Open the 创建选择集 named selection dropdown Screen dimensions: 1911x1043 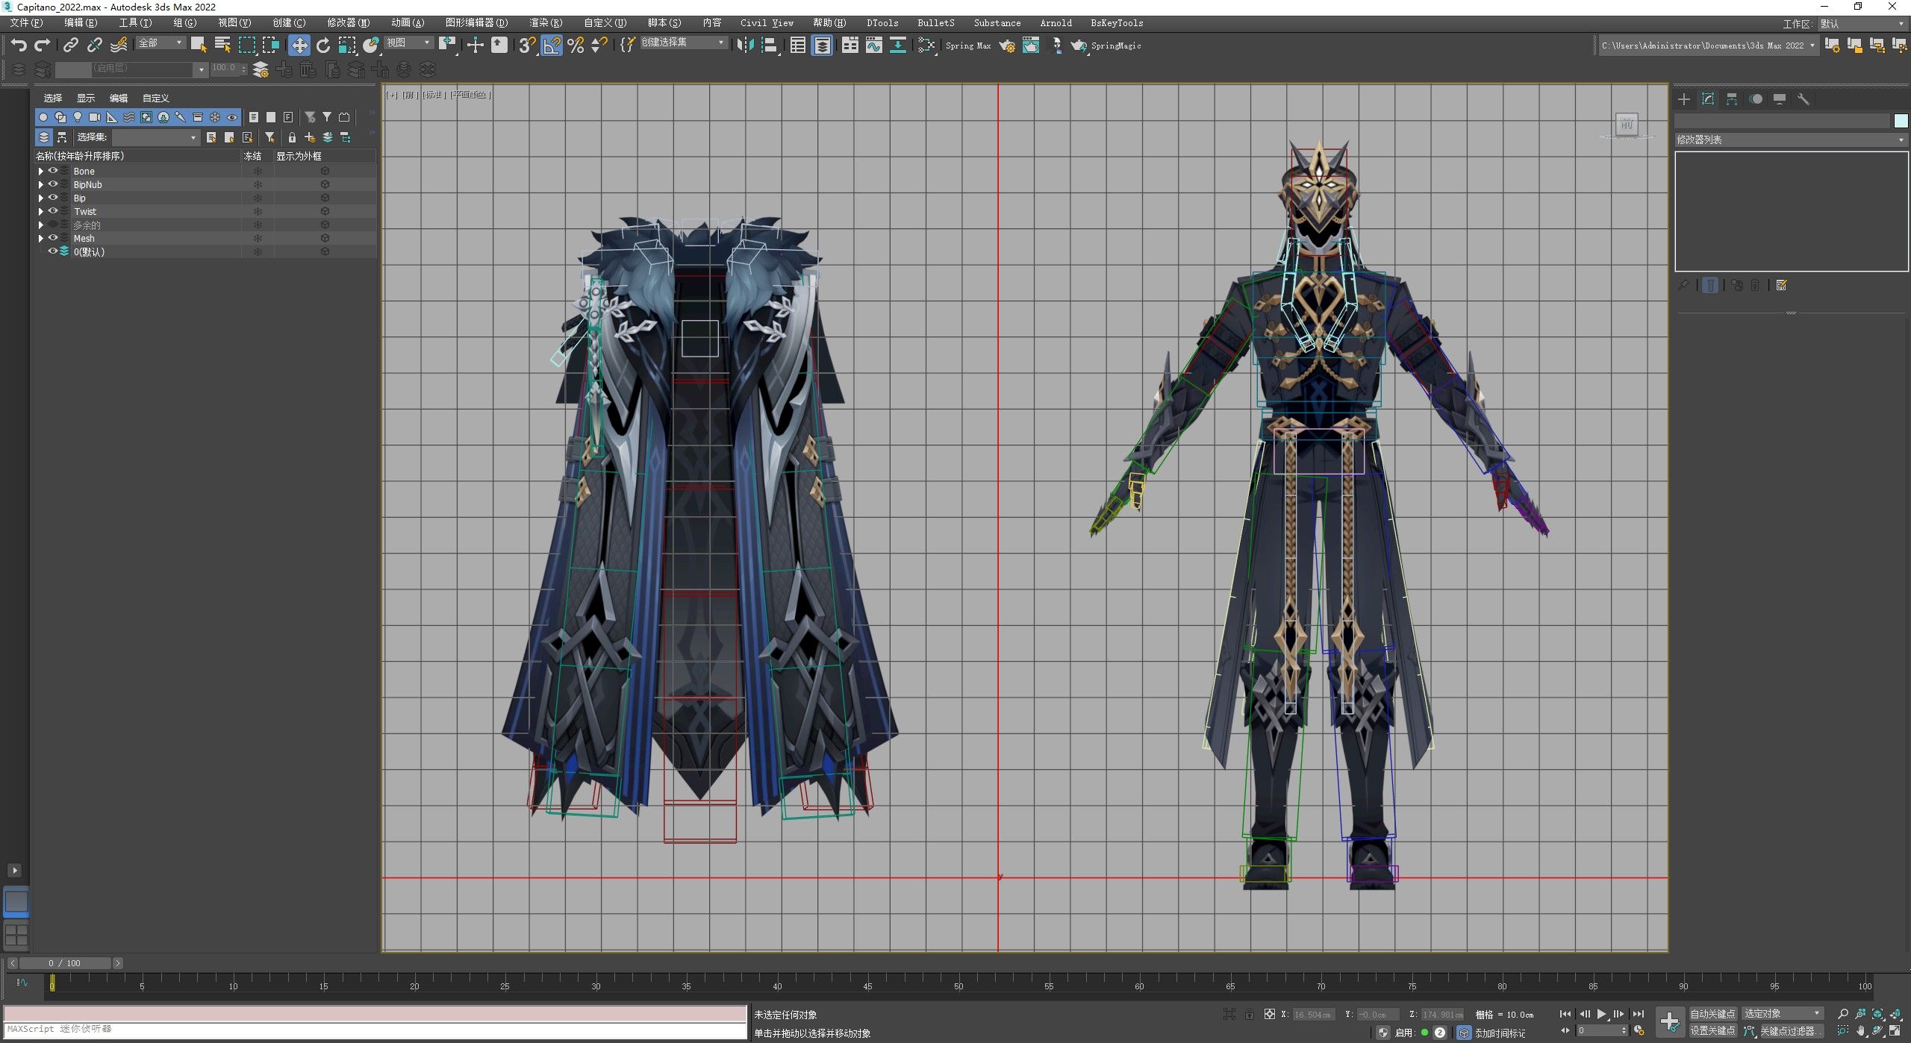click(683, 43)
